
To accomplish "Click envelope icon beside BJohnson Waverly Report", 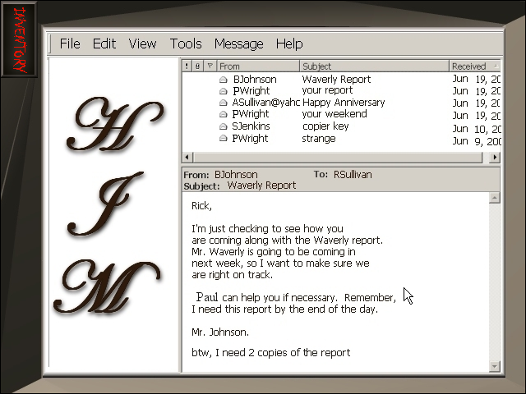I will (x=223, y=80).
